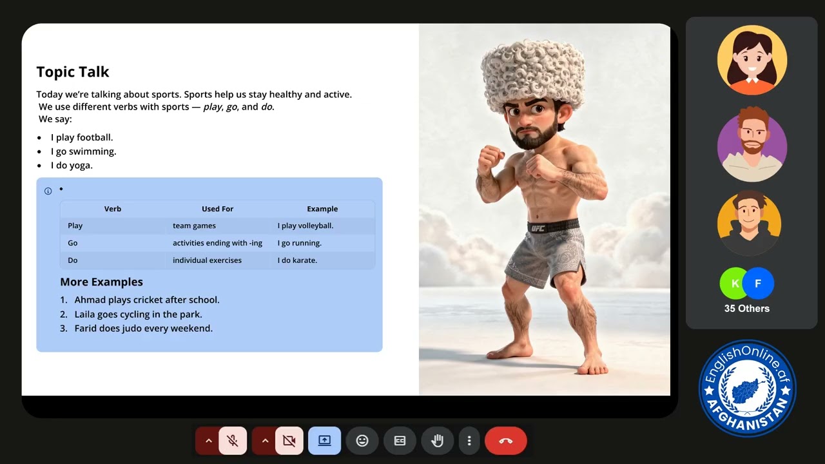Open audio settings chevron beside microphone
This screenshot has width=825, height=464.
(x=208, y=441)
